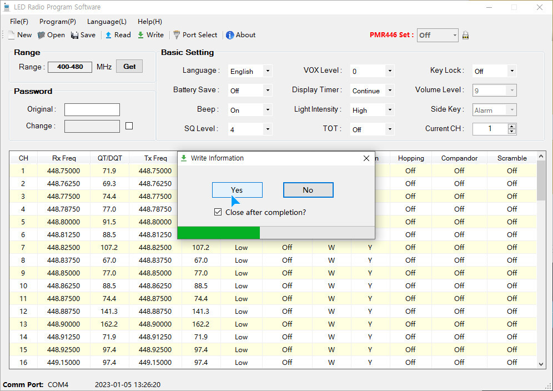Uncheck Close after completion checkbox
553x391 pixels.
(218, 212)
